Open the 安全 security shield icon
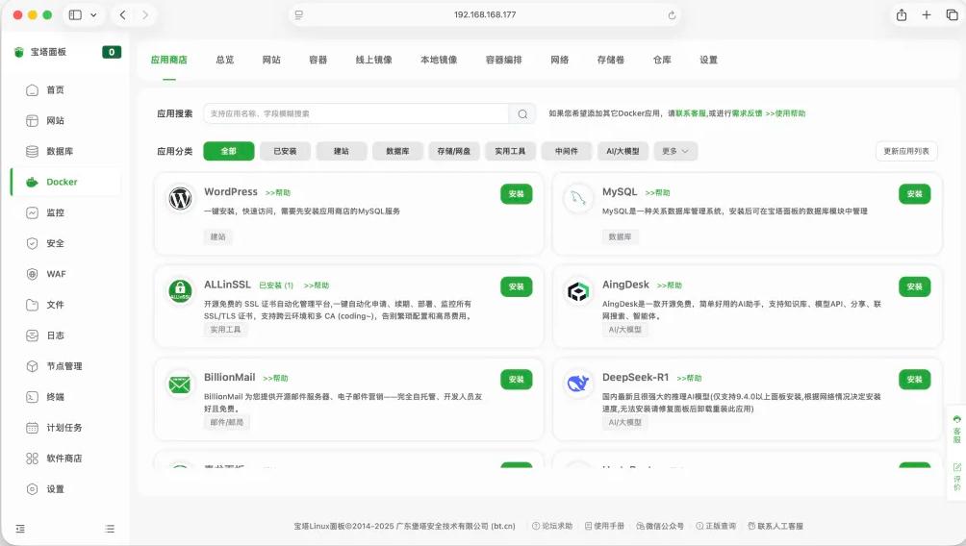Viewport: 966px width, 546px height. click(x=32, y=243)
